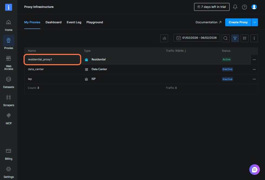Screen dimensions: 265x180
Task: Open Billing in sidebar
Action: [x=9, y=154]
